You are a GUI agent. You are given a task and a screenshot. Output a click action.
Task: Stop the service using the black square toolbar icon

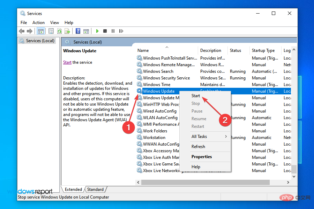click(x=105, y=31)
